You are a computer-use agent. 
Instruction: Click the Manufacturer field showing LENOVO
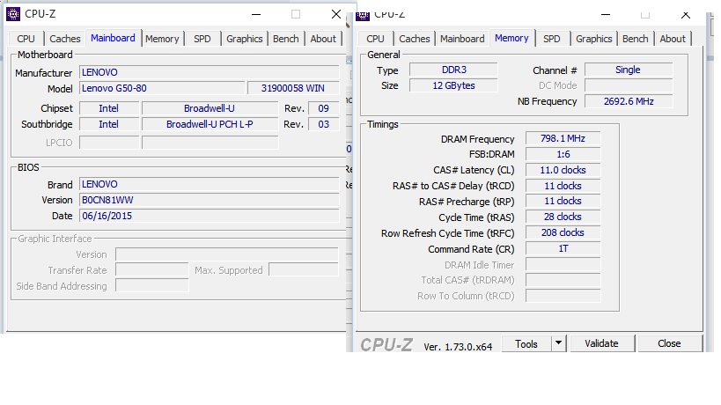point(210,72)
